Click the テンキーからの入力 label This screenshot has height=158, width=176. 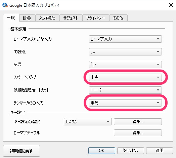point(29,103)
